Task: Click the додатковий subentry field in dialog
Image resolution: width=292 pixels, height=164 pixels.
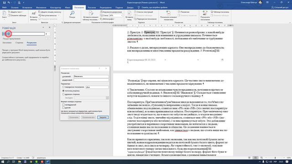Action: (91, 80)
